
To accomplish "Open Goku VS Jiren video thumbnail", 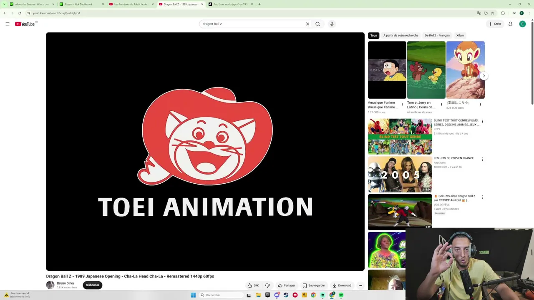I will click(400, 212).
